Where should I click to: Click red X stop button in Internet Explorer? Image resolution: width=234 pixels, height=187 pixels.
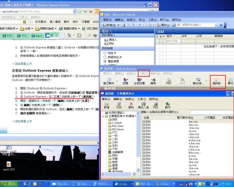pyautogui.click(x=90, y=11)
